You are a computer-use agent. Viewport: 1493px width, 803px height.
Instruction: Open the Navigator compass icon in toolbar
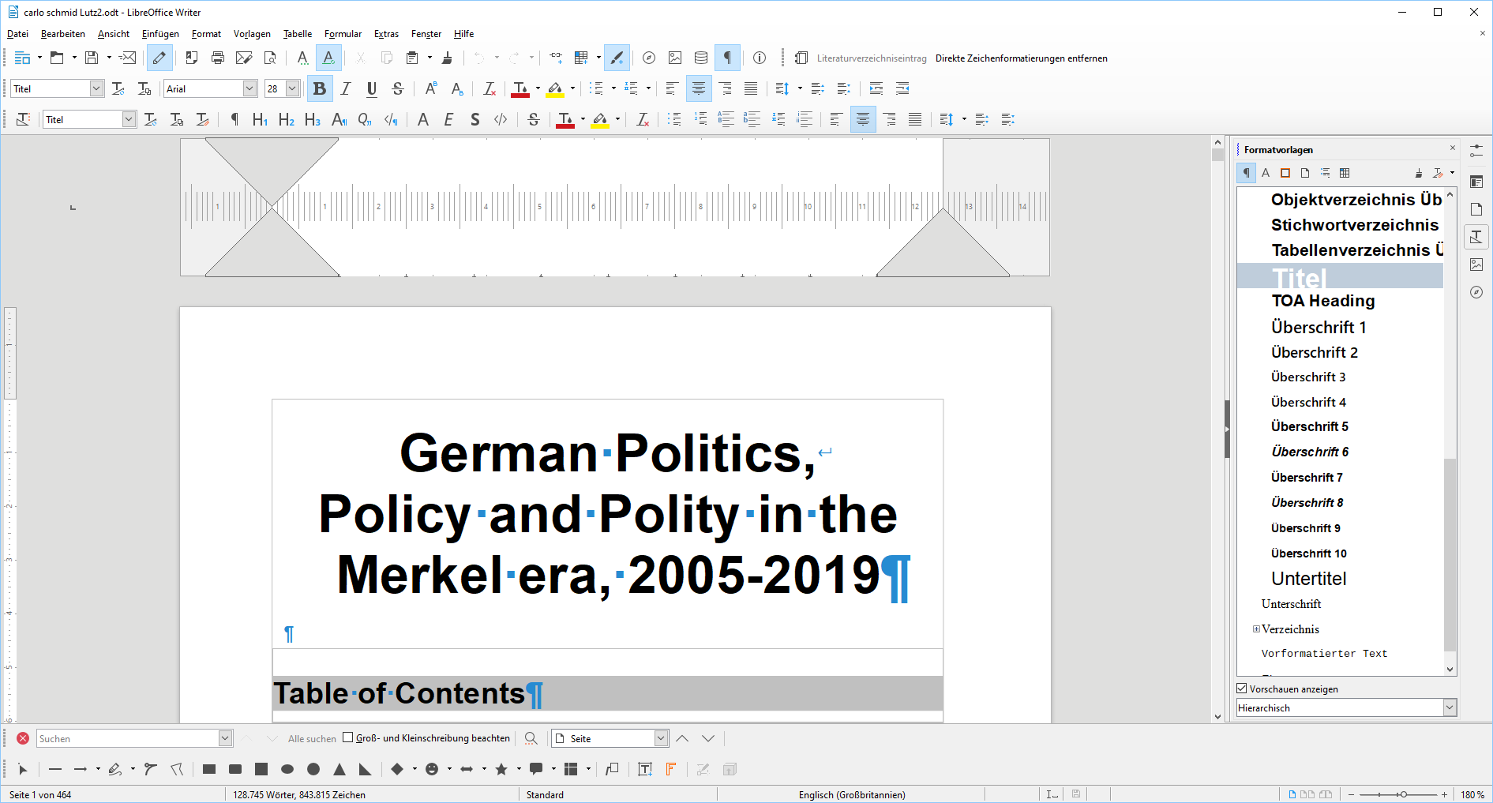pyautogui.click(x=649, y=58)
